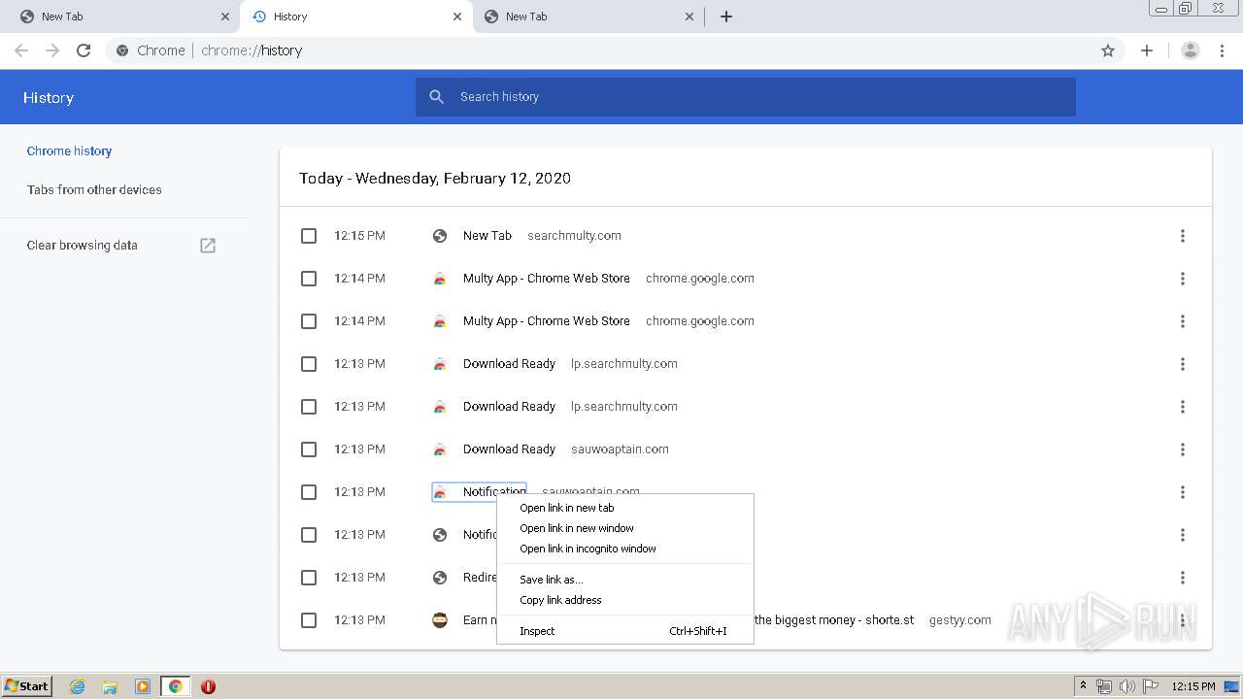
Task: Open actions menu for New Tab searchmulty.com row
Action: click(x=1183, y=236)
